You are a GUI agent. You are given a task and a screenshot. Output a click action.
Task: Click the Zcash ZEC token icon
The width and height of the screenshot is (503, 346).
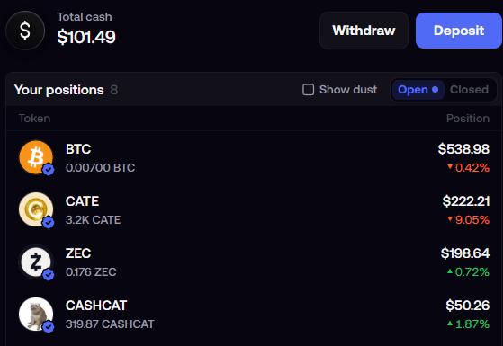pos(36,262)
